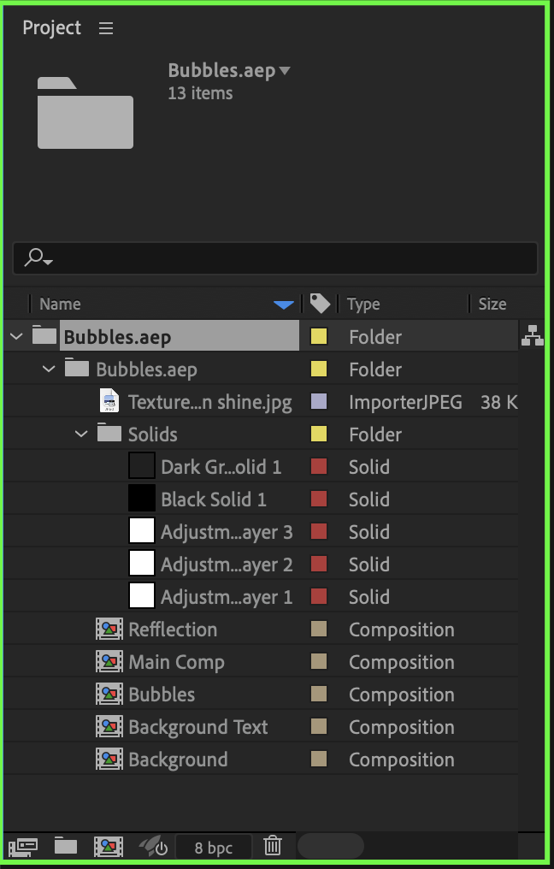Collapse the nested Bubbles.aep folder
554x869 pixels.
(49, 369)
